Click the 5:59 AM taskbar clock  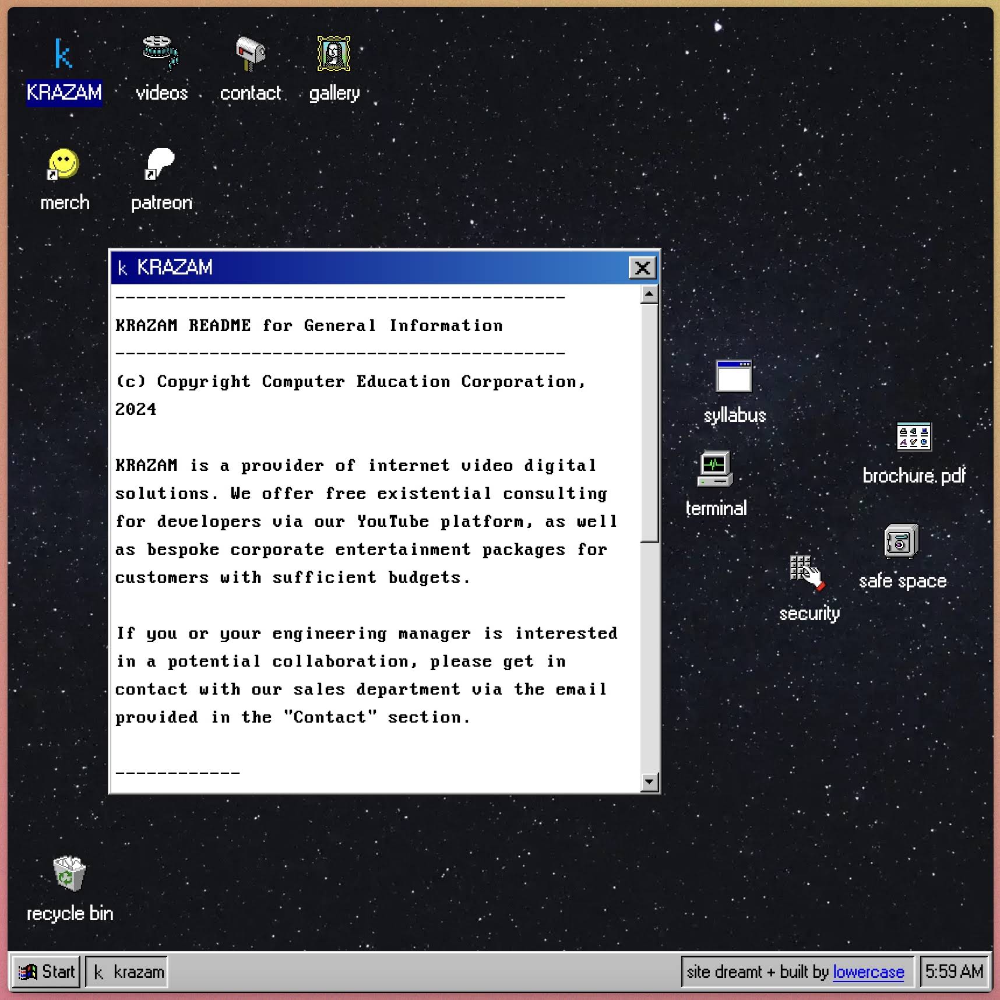click(x=954, y=971)
